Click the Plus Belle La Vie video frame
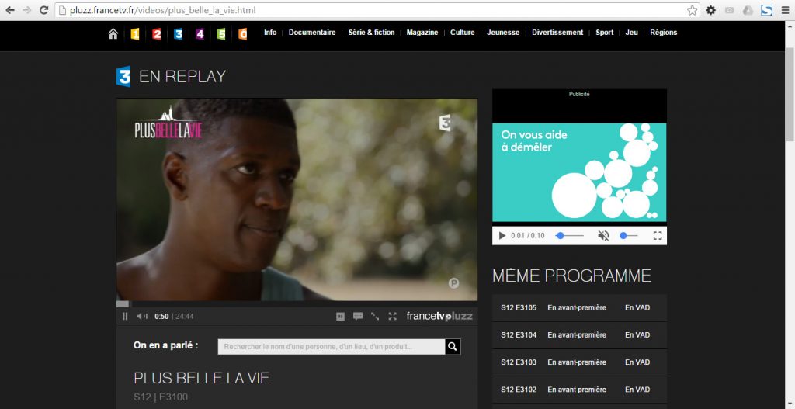 coord(297,199)
